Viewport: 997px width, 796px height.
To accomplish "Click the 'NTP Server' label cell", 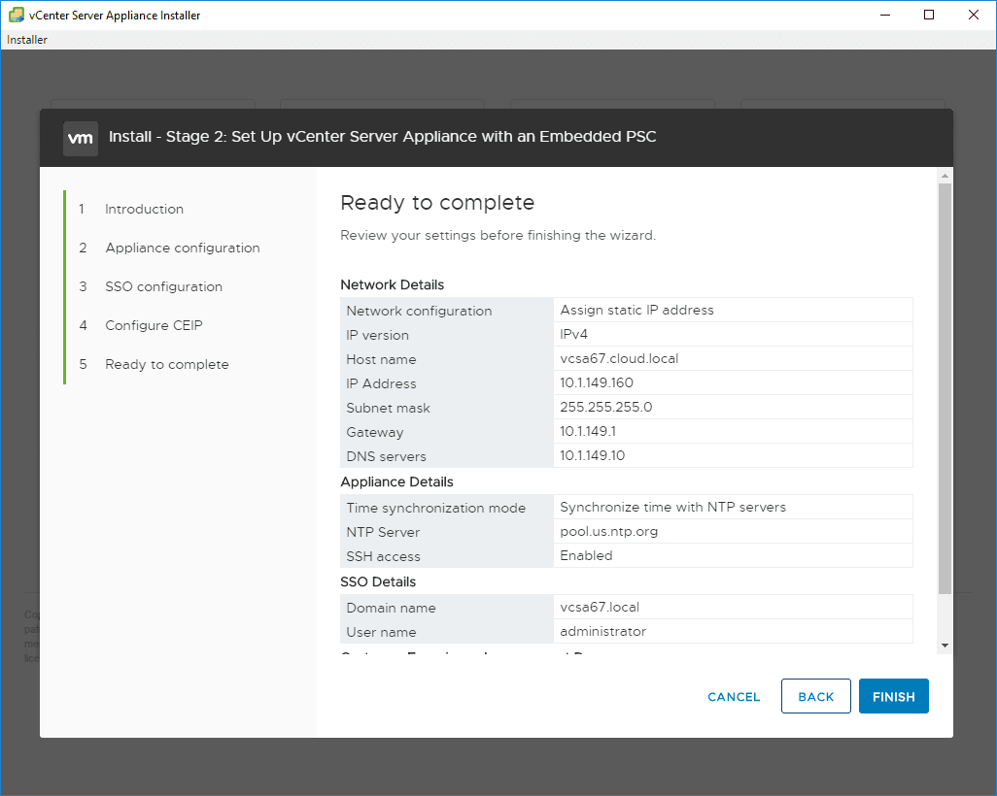I will [447, 531].
